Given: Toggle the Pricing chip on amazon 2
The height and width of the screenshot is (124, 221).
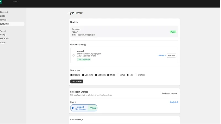Looking at the screenshot, I should click(x=93, y=108).
